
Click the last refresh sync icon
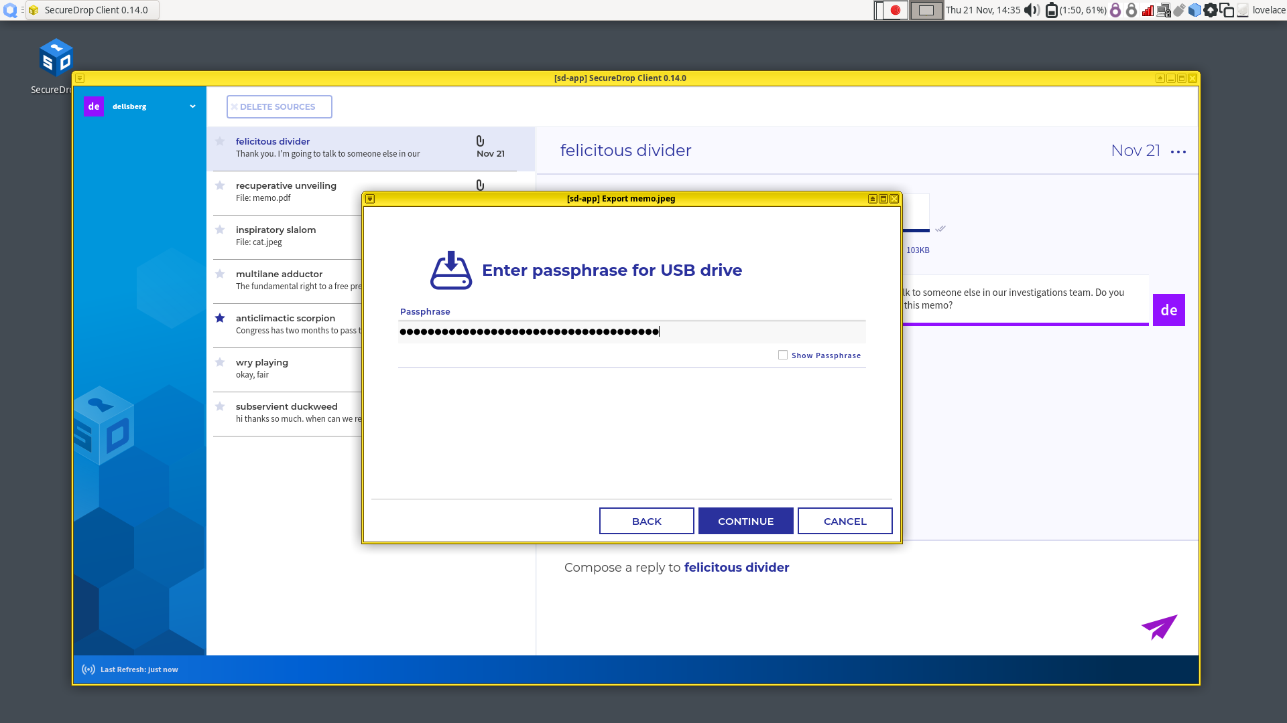(88, 669)
